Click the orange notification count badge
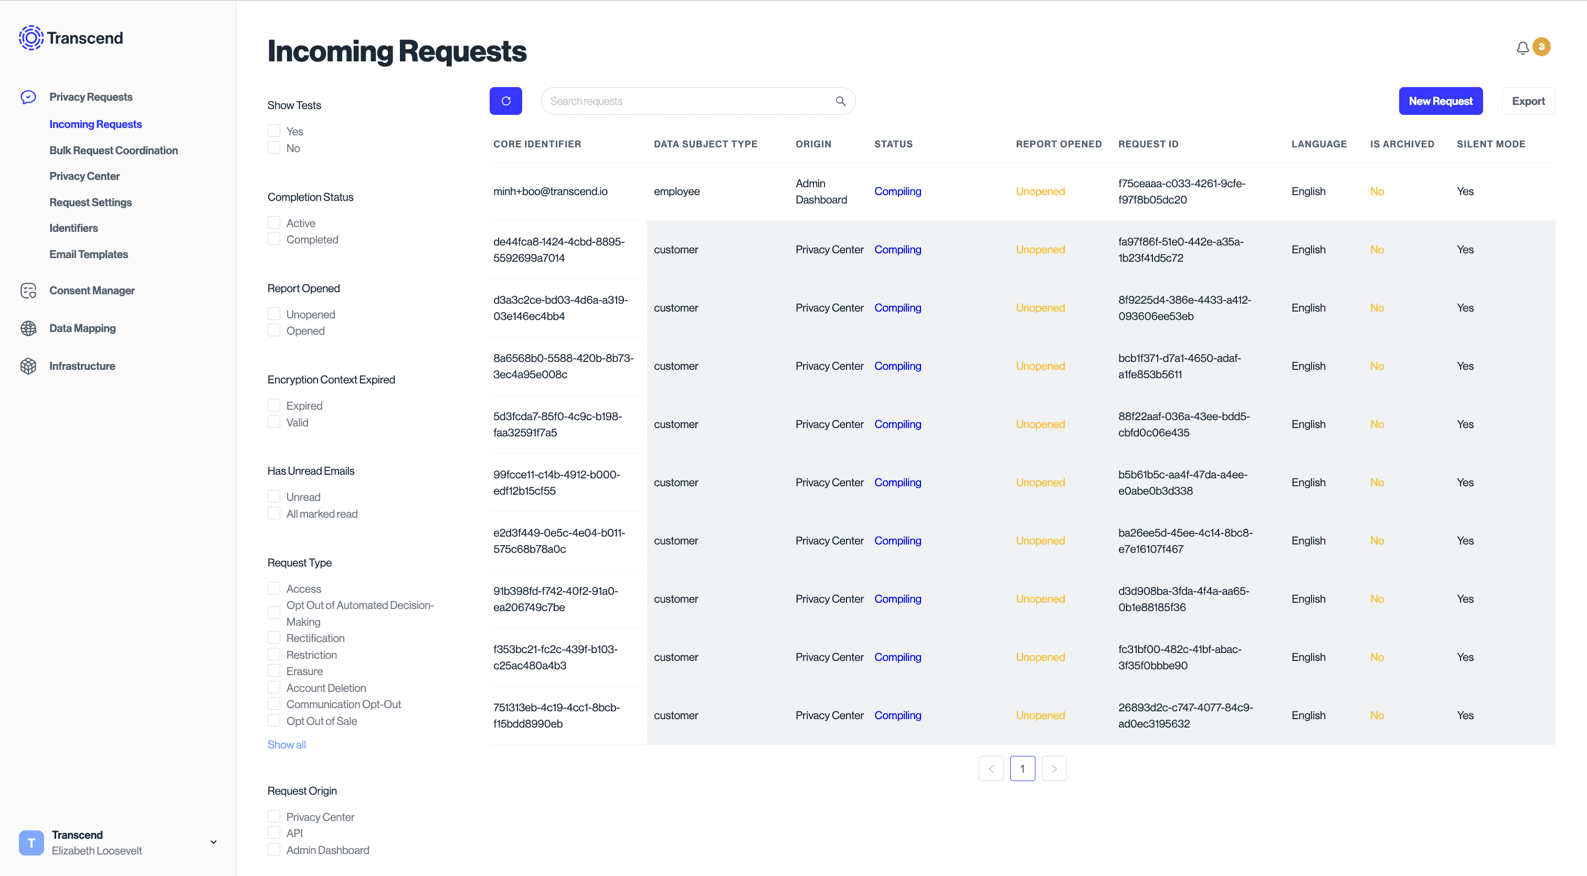 pos(1541,47)
